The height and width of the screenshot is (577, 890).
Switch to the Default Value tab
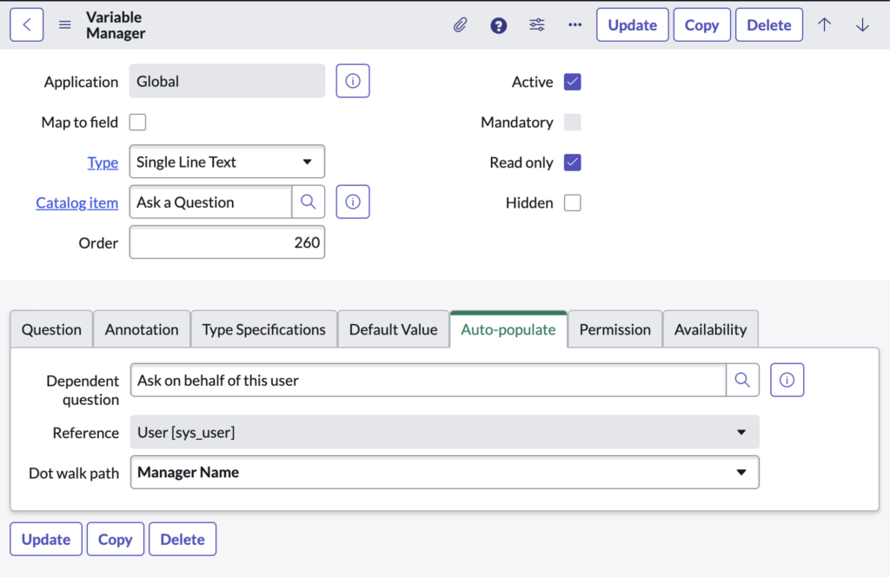[393, 330]
